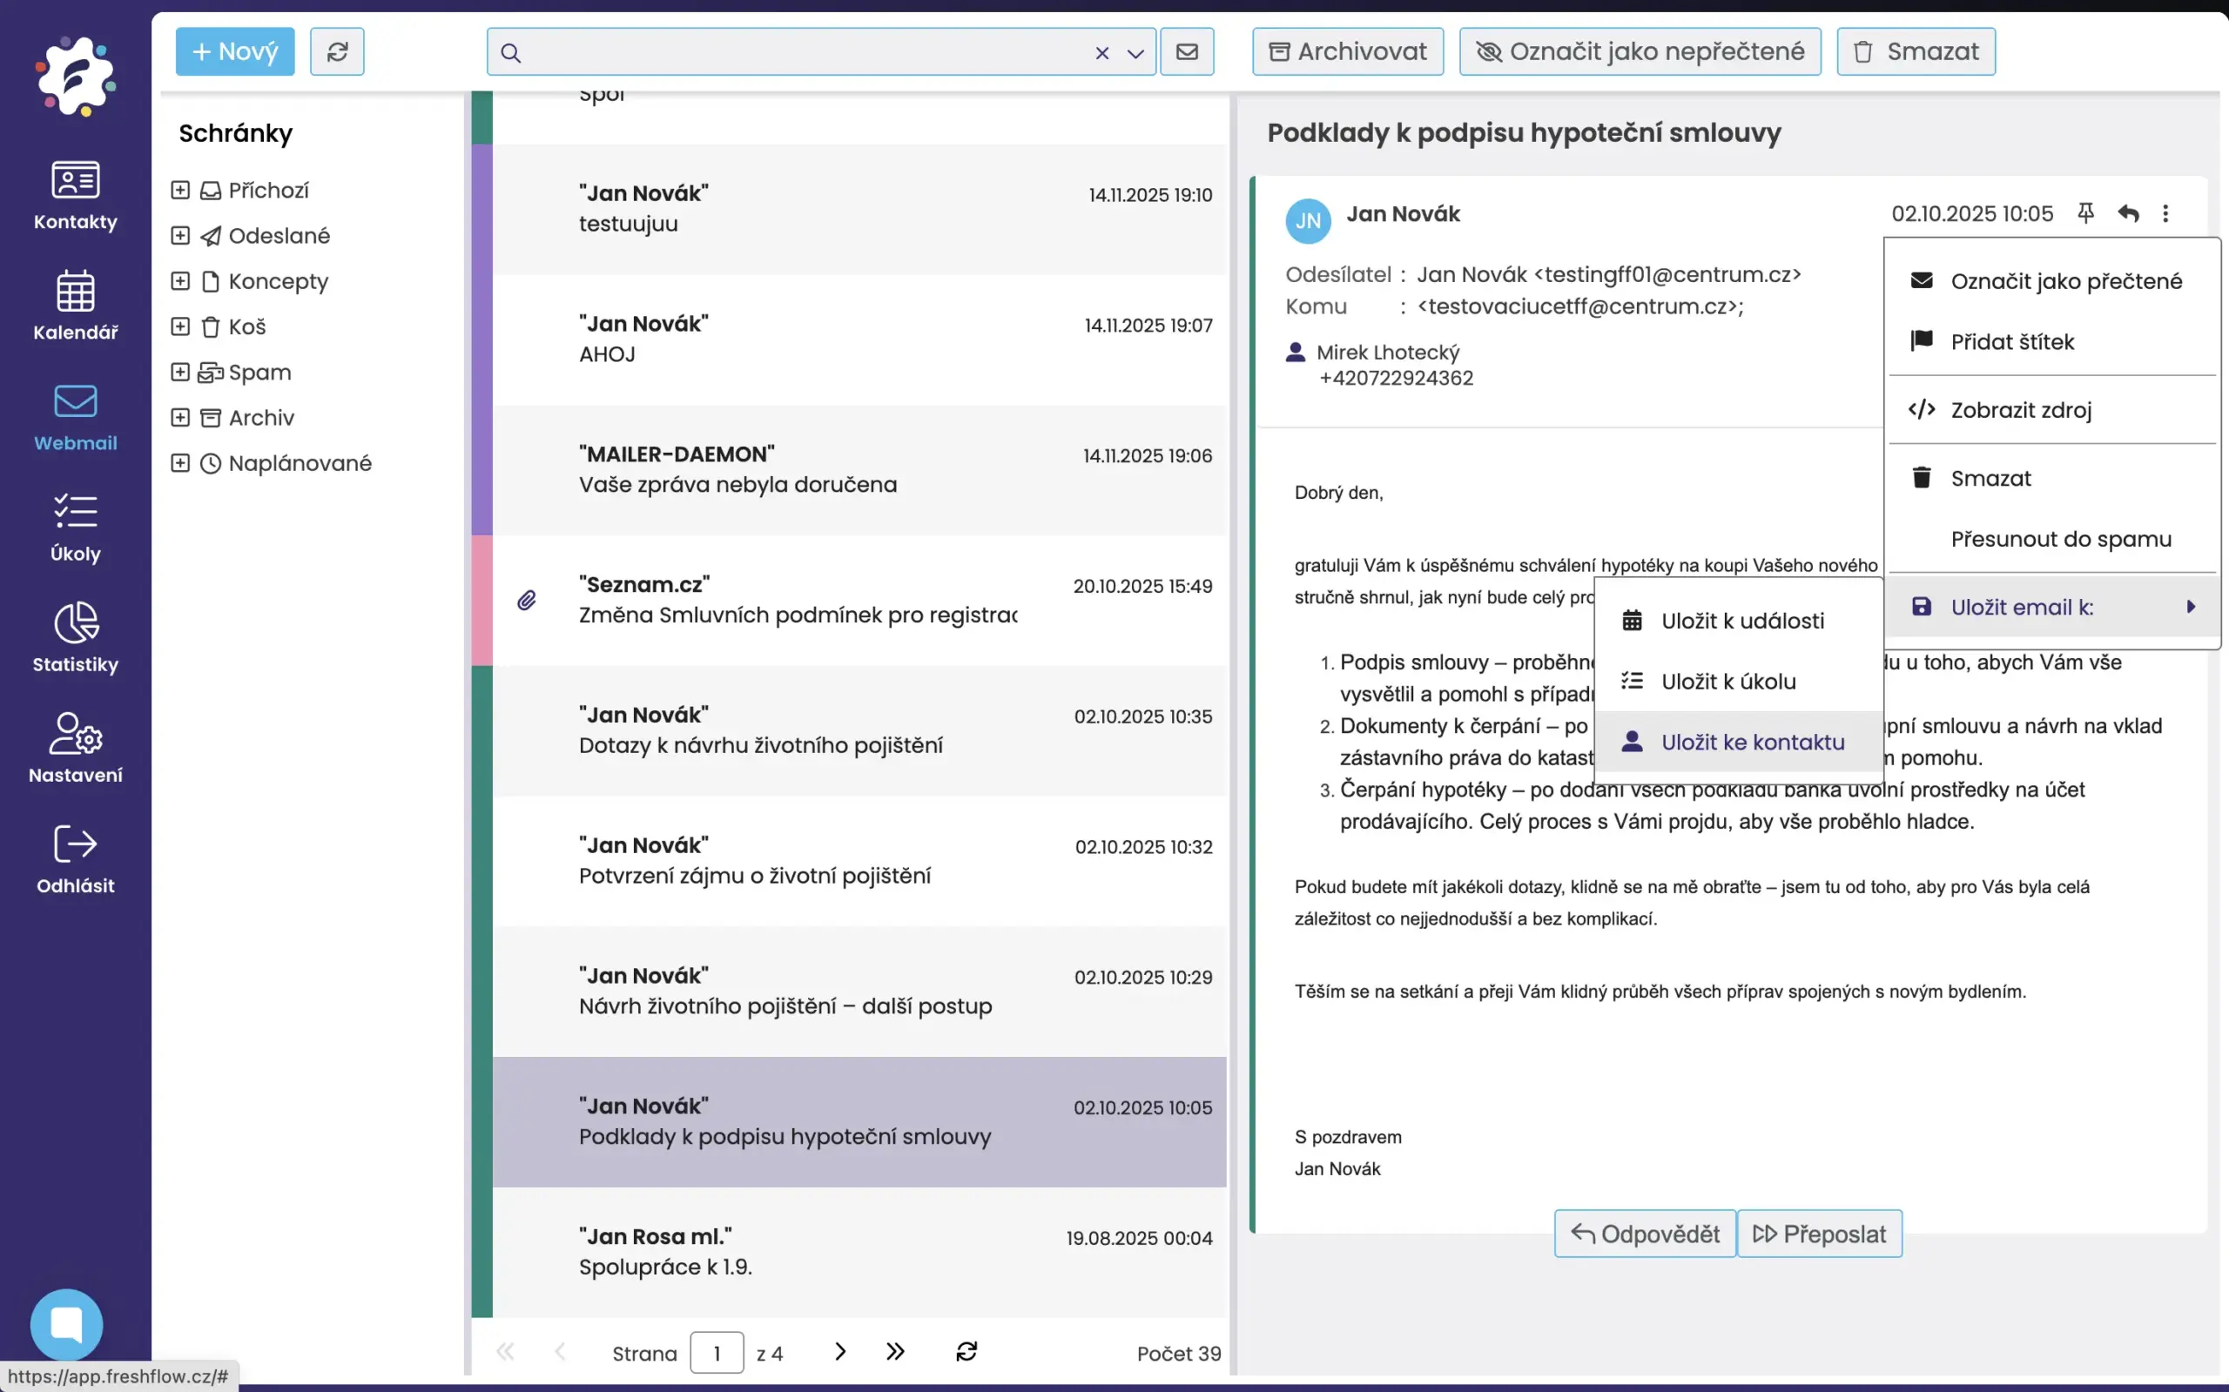2229x1392 pixels.
Task: Choose Zobrazit zdroj from context menu
Action: tap(2021, 410)
